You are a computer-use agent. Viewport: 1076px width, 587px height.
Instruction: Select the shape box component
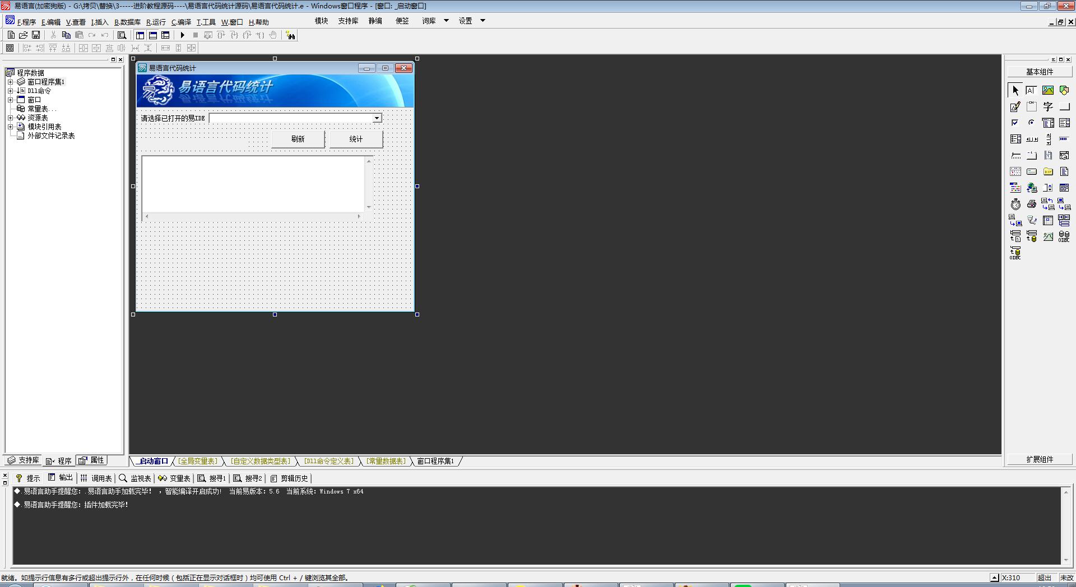(1064, 90)
